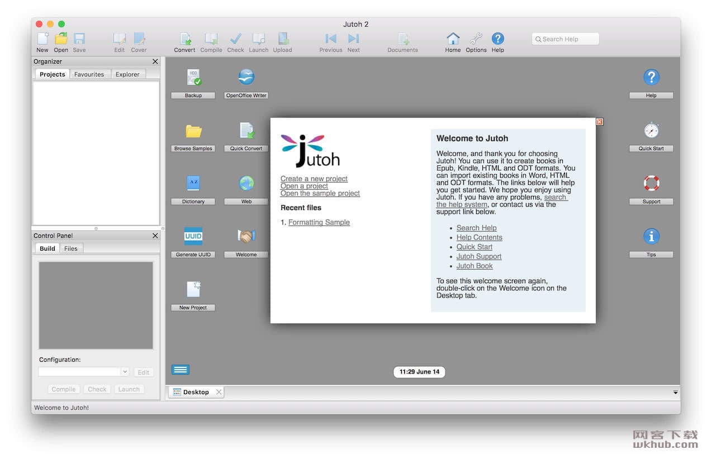This screenshot has width=712, height=459.
Task: Click the Edit button beside Configuration
Action: click(144, 372)
